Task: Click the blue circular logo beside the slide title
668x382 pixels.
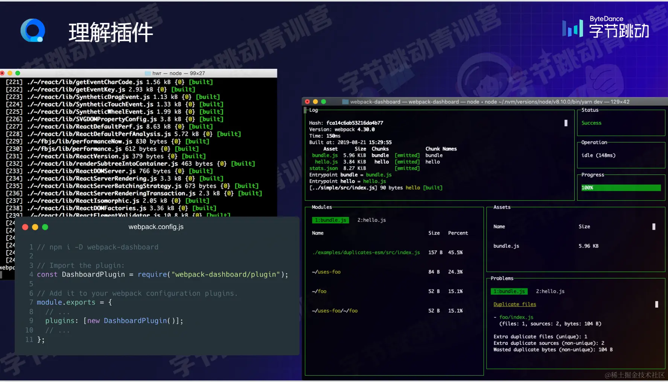Action: click(33, 30)
